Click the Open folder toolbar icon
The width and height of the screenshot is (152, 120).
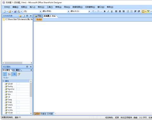[x=10, y=11]
